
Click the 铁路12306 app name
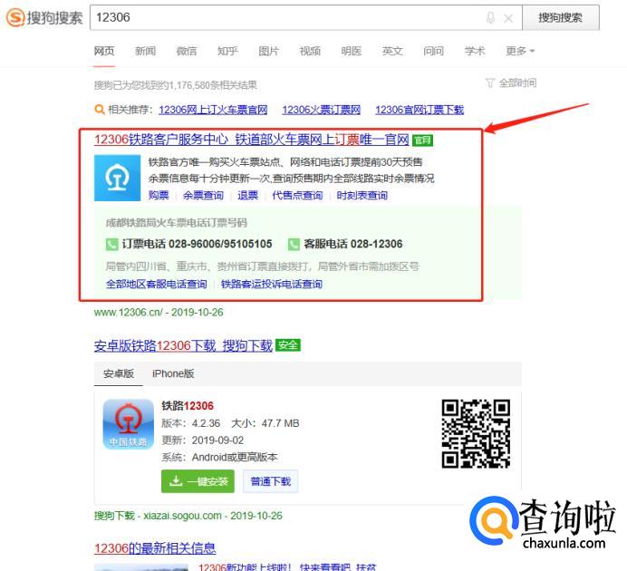point(188,406)
